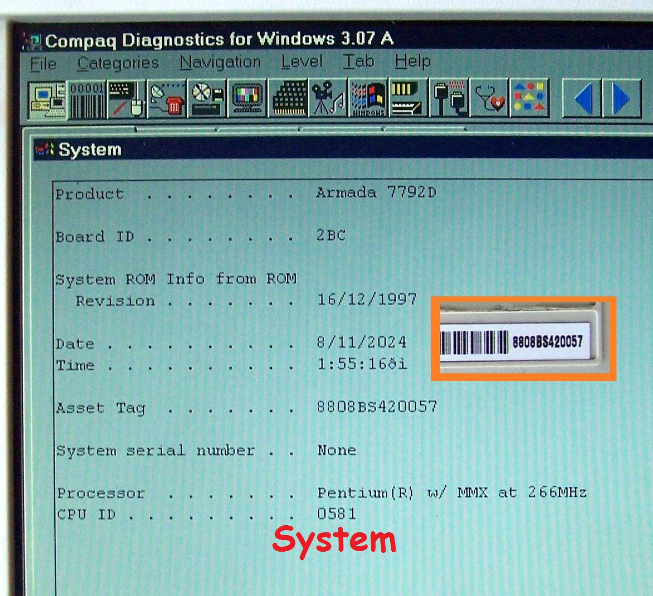Select the 'Time' label
This screenshot has width=653, height=596.
(75, 366)
